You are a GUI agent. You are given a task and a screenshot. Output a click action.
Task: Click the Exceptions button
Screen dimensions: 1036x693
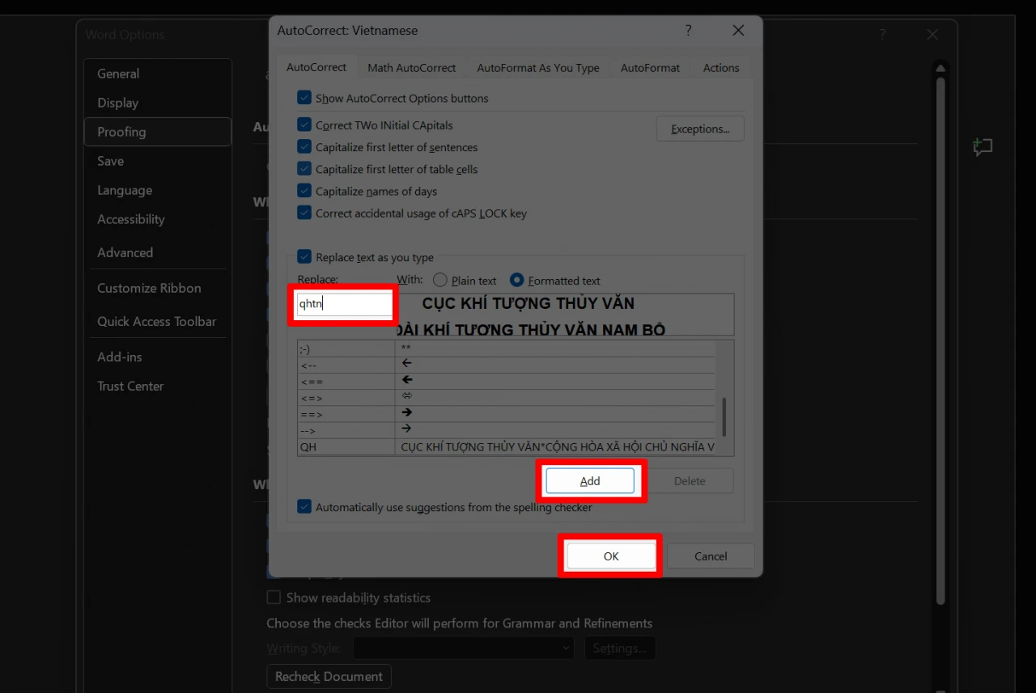699,129
